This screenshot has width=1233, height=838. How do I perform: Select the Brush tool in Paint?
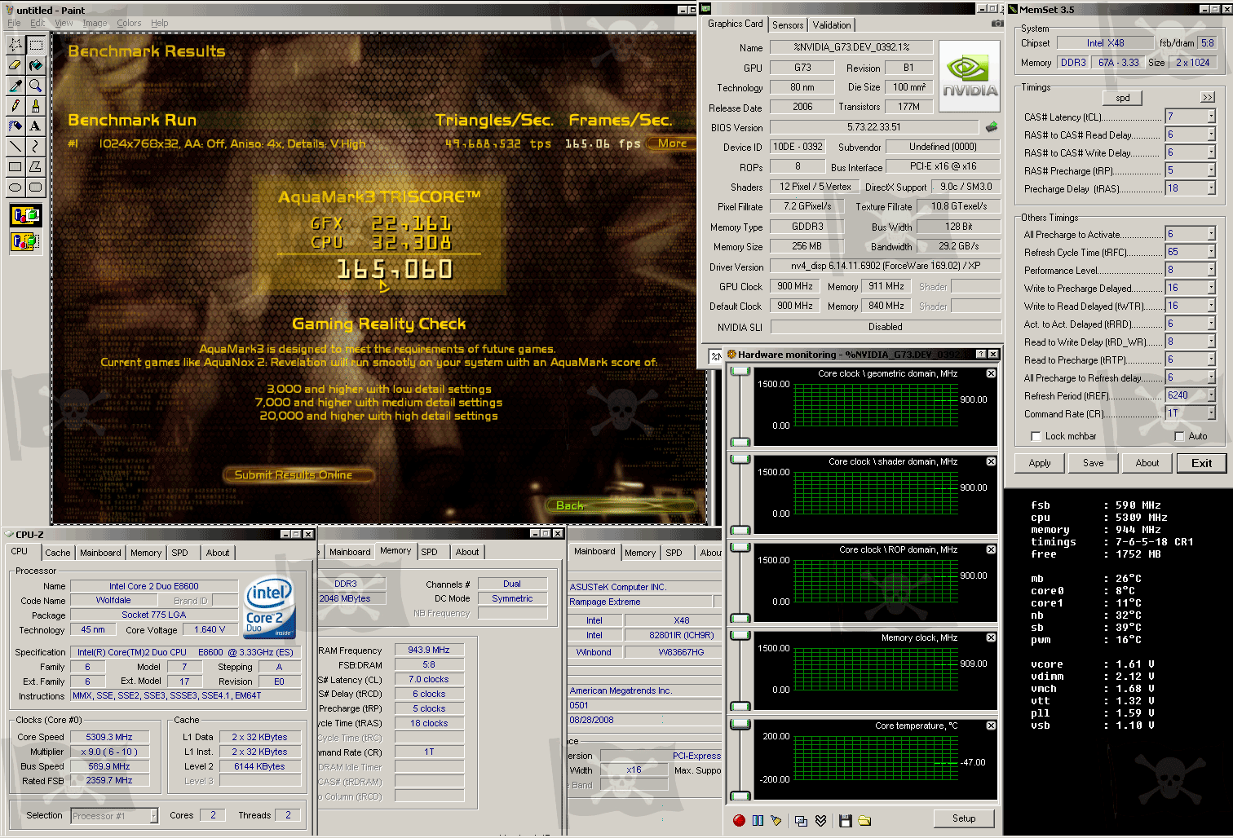[36, 106]
